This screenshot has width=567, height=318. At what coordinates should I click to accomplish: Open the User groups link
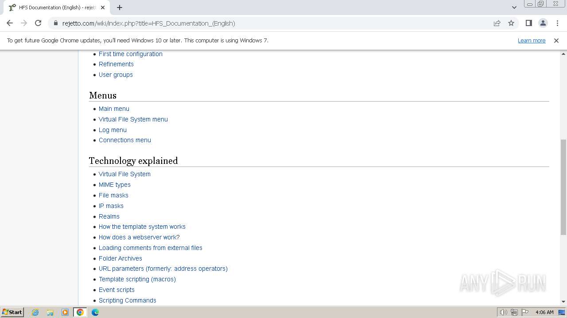pos(116,75)
